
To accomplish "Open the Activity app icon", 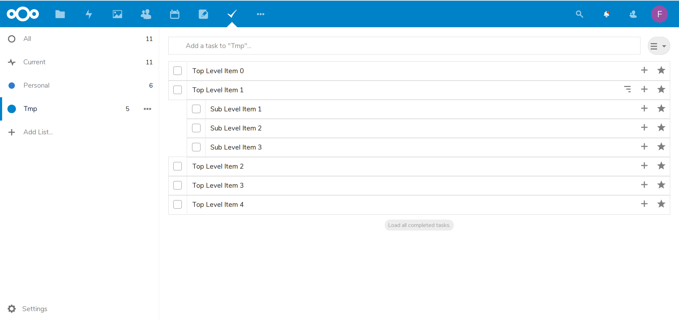I will [x=89, y=14].
